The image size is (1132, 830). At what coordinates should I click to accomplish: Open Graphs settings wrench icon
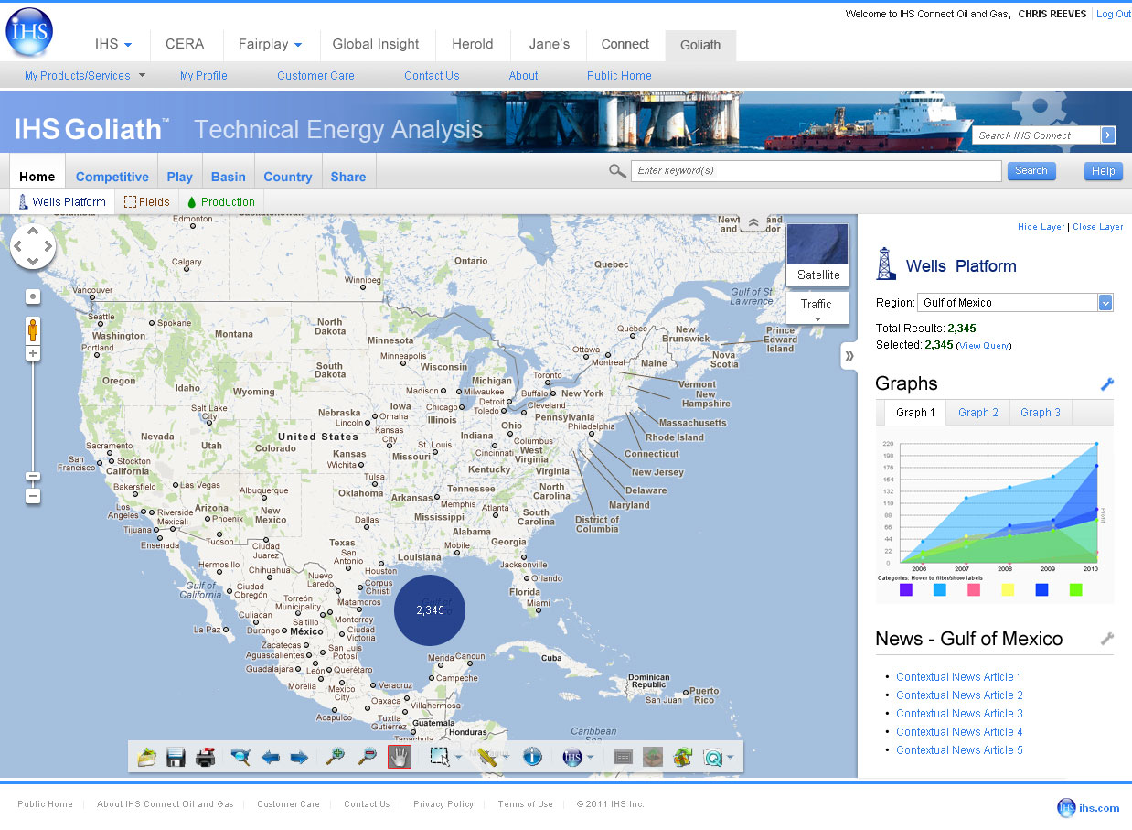coord(1107,384)
